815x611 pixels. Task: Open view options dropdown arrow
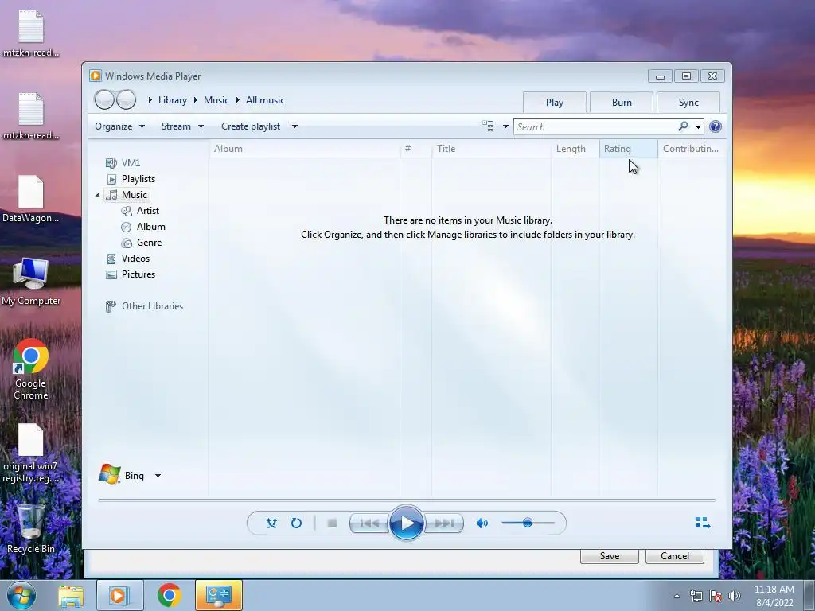click(x=505, y=126)
